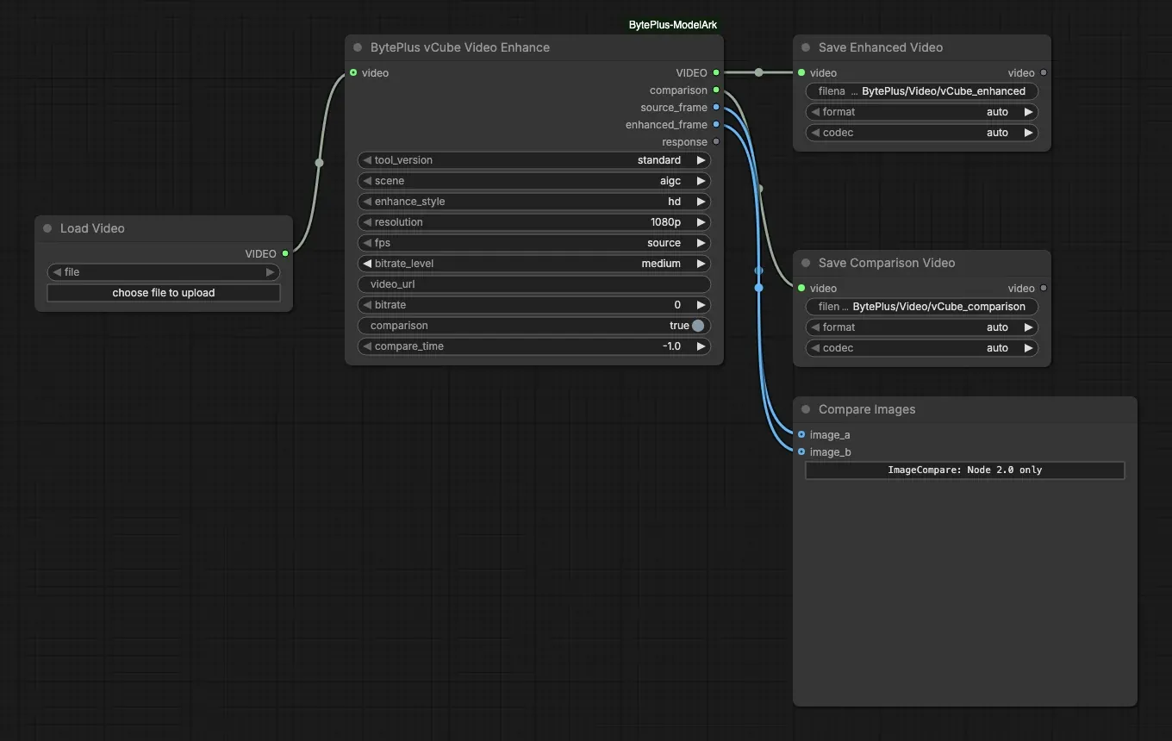Click the source_frame output socket
The width and height of the screenshot is (1172, 741).
(x=716, y=107)
